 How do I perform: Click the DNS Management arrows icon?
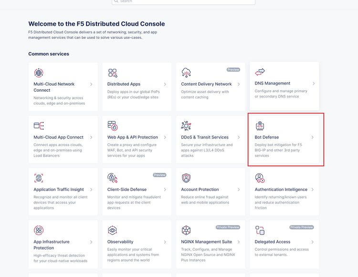click(x=260, y=72)
